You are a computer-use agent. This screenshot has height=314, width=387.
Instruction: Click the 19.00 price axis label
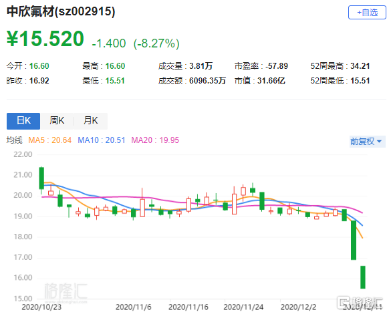23,216
